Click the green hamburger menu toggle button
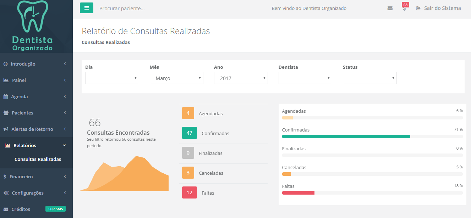 (87, 8)
